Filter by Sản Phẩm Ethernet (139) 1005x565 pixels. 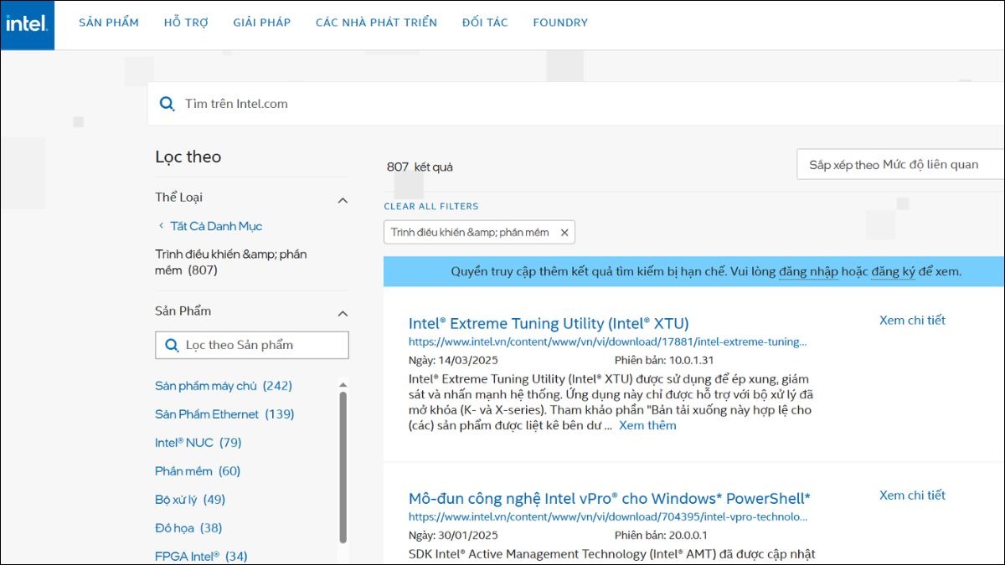[224, 414]
